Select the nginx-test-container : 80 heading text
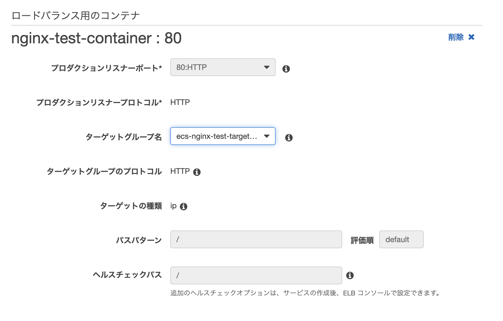This screenshot has height=321, width=503. pos(96,38)
